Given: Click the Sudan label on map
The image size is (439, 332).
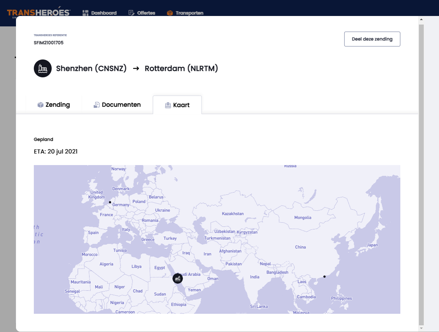Looking at the screenshot, I should coord(160,294).
